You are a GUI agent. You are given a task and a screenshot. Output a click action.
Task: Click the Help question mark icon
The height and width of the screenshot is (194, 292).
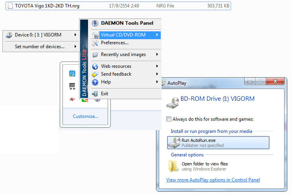[95, 82]
